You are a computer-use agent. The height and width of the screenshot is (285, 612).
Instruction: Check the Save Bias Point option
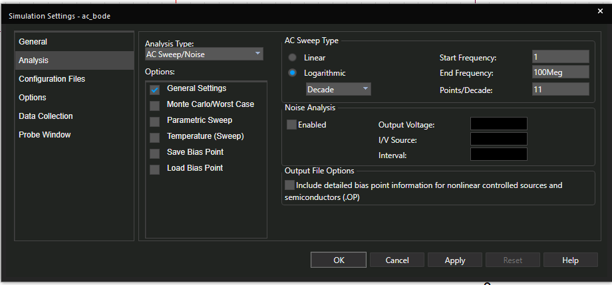pyautogui.click(x=155, y=153)
